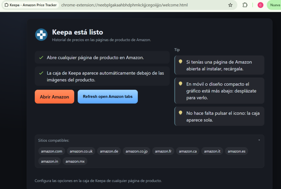Click the green Nueva button in the browser toolbar
Viewport: 281px width, 189px height.
[274, 5]
